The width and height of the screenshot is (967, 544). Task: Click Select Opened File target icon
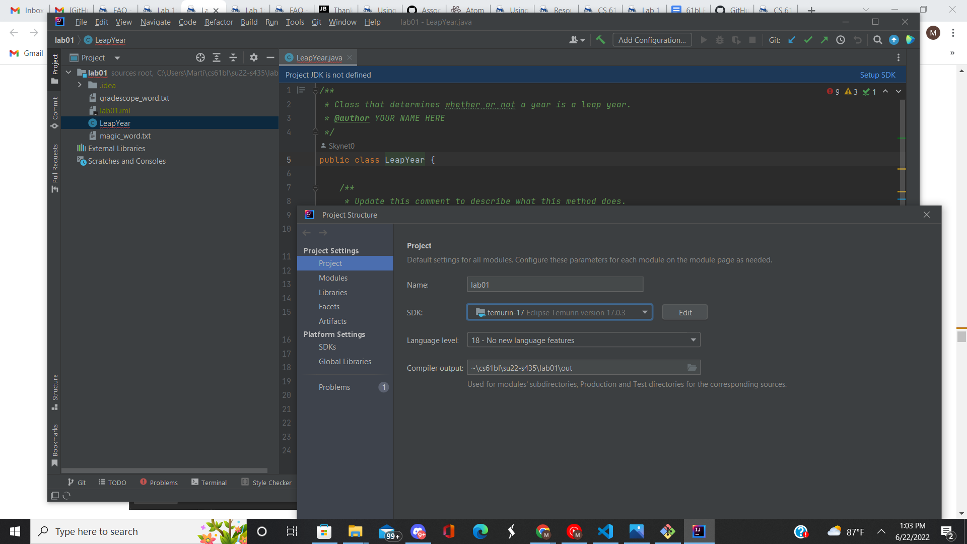point(200,57)
